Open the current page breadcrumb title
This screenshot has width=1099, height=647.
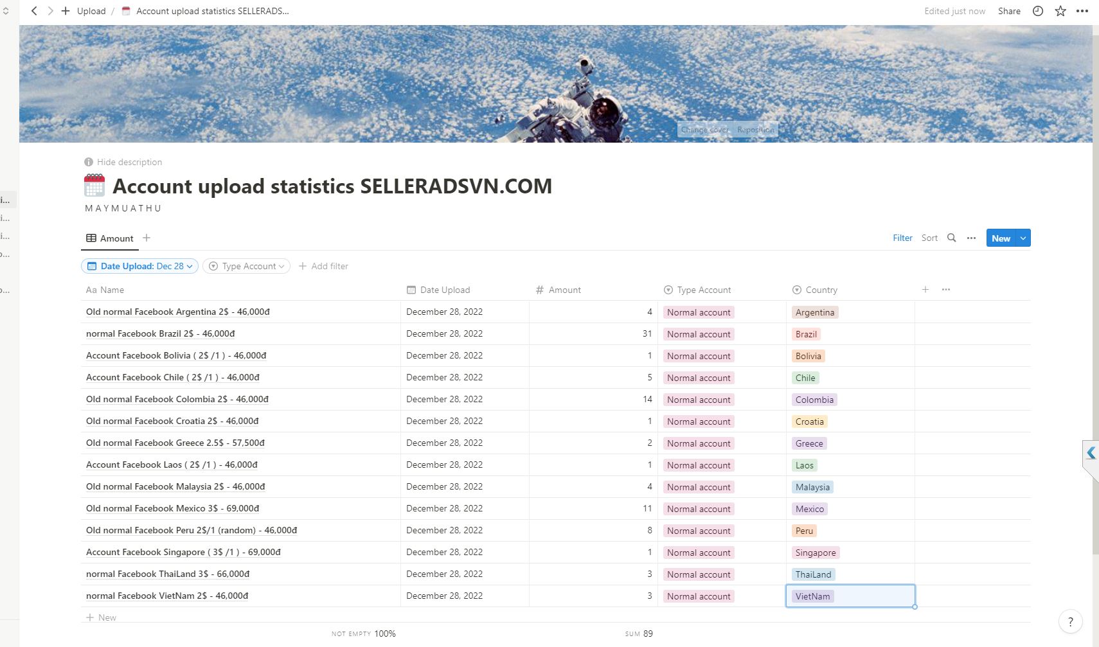206,11
